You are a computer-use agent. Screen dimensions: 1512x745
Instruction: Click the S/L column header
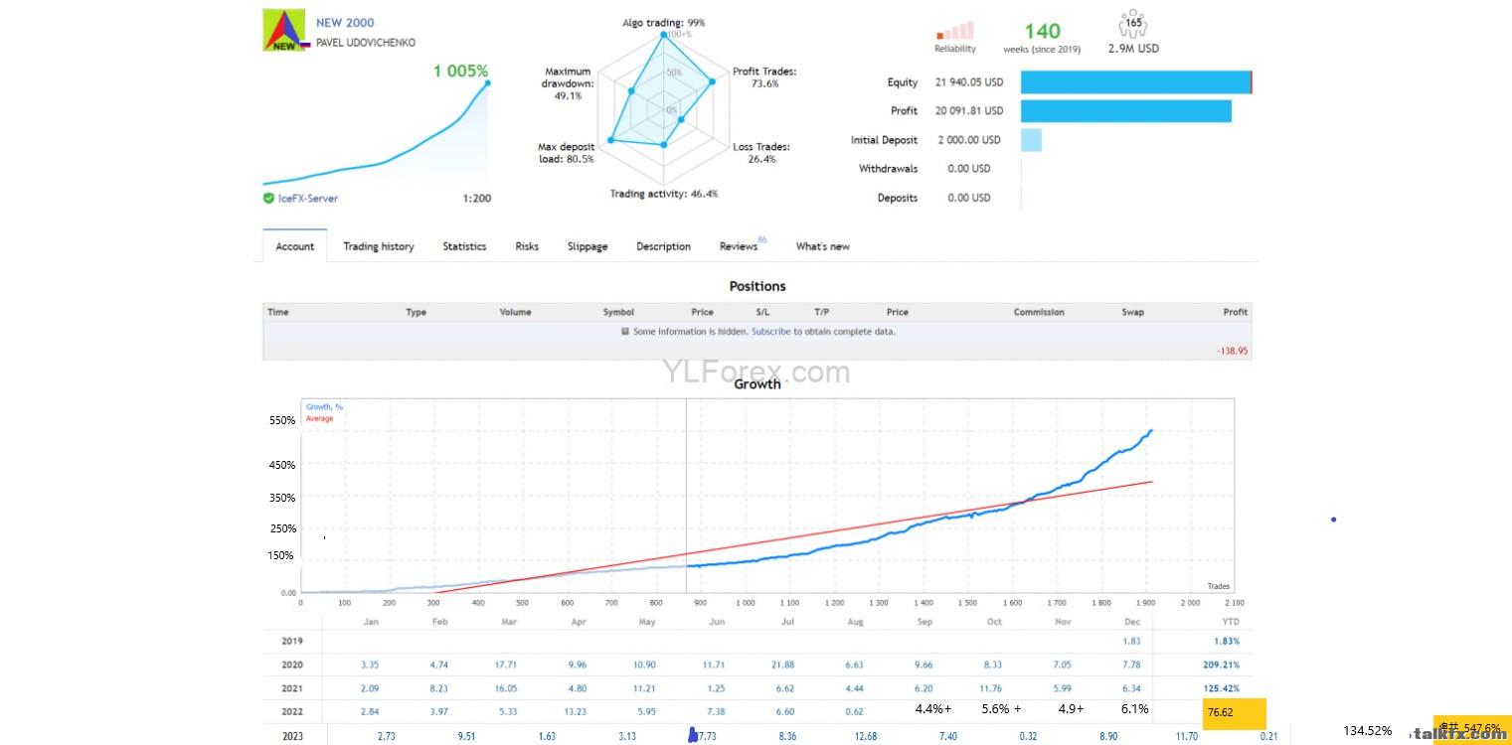coord(762,312)
